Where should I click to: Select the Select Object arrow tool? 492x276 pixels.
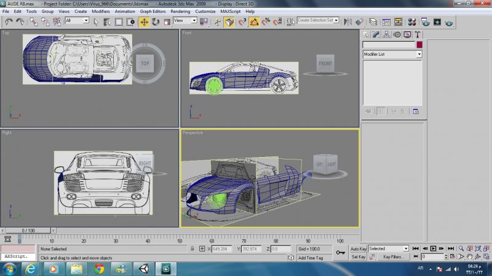[x=96, y=21]
